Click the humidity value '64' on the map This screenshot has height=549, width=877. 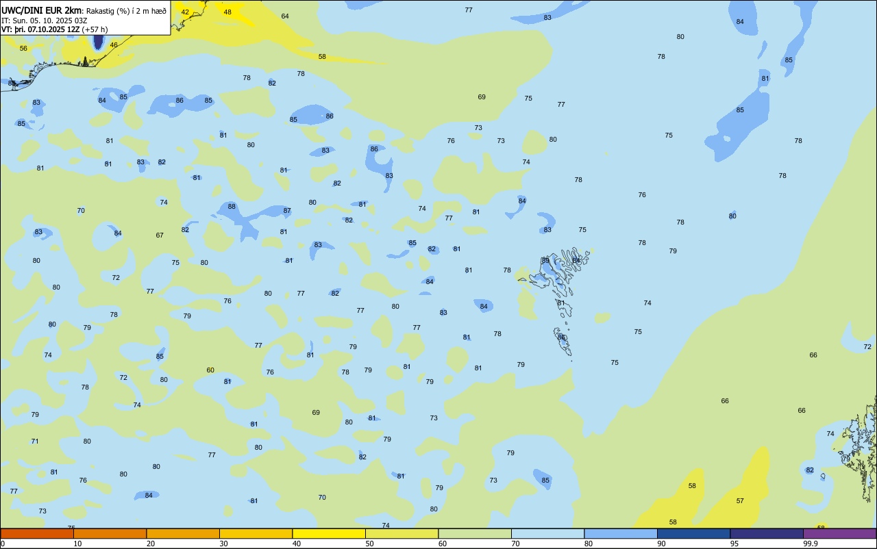point(285,16)
